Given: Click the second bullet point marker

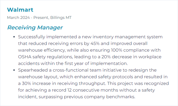Looking at the screenshot, I should [14, 70].
